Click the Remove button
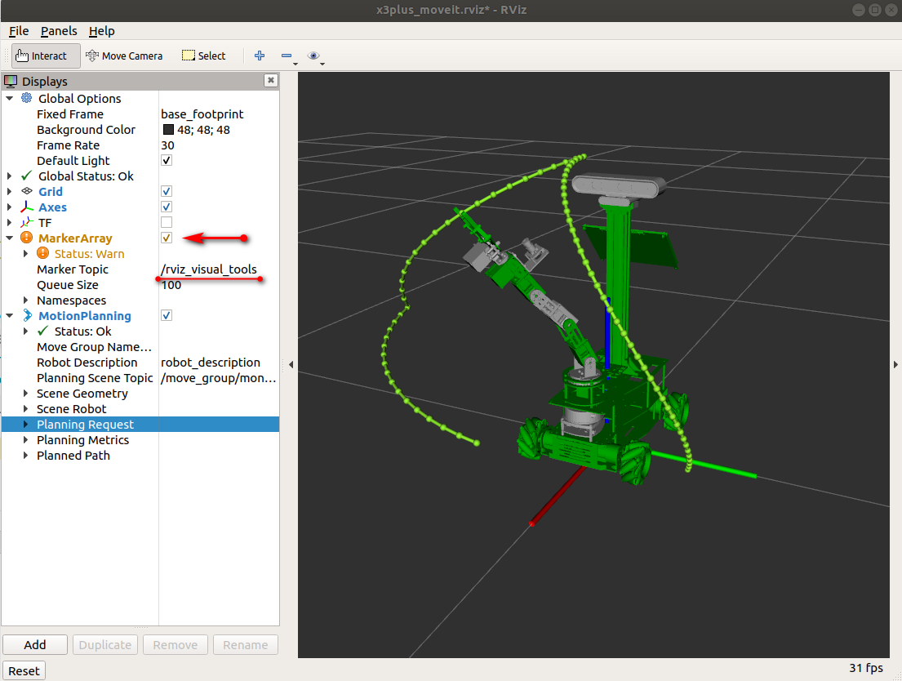The height and width of the screenshot is (681, 902). (x=176, y=645)
